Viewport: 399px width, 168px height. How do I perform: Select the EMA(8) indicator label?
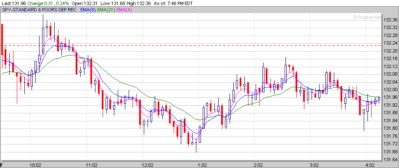coord(88,10)
